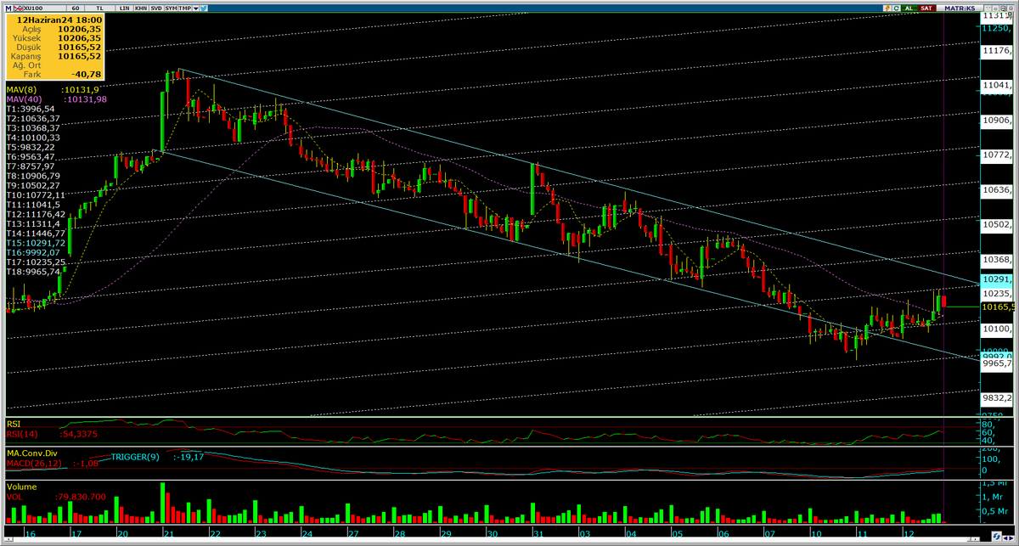Click the yellow 10165 last price tag

tap(997, 307)
